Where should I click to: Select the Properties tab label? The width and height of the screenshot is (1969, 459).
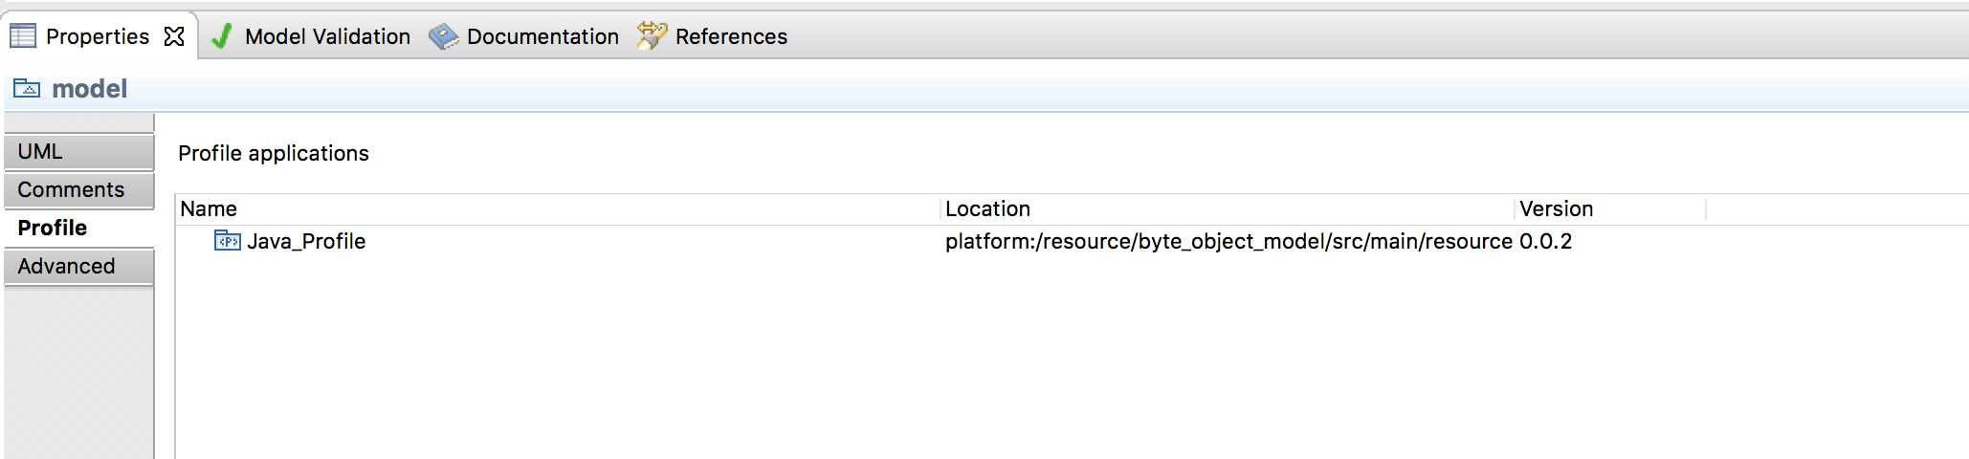98,36
